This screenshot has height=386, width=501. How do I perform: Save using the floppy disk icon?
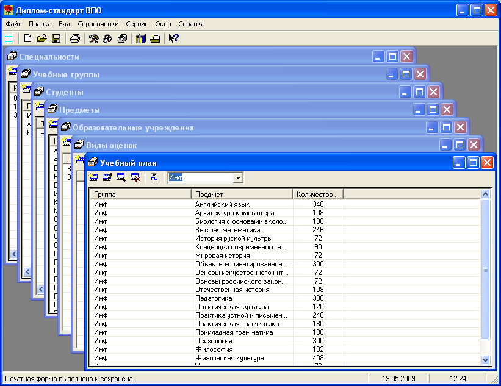[x=56, y=39]
